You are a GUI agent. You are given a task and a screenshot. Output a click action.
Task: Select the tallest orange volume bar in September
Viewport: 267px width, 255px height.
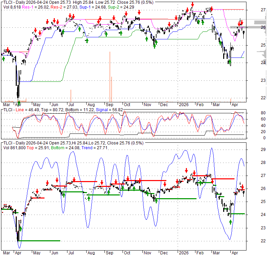(x=110, y=76)
